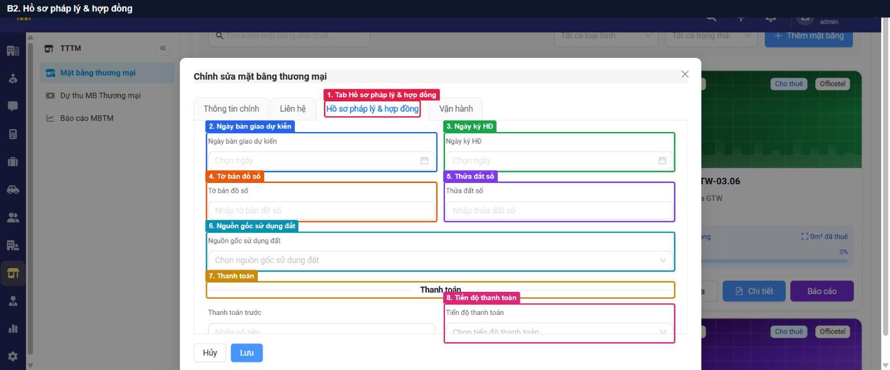The width and height of the screenshot is (890, 370).
Task: Click the search magnifier in the search box
Action: click(220, 36)
